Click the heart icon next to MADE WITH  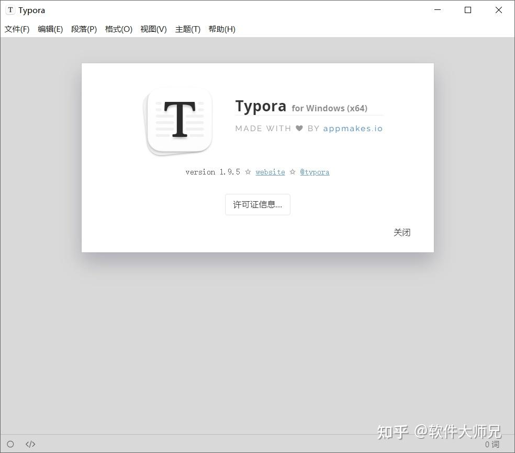[x=299, y=128]
